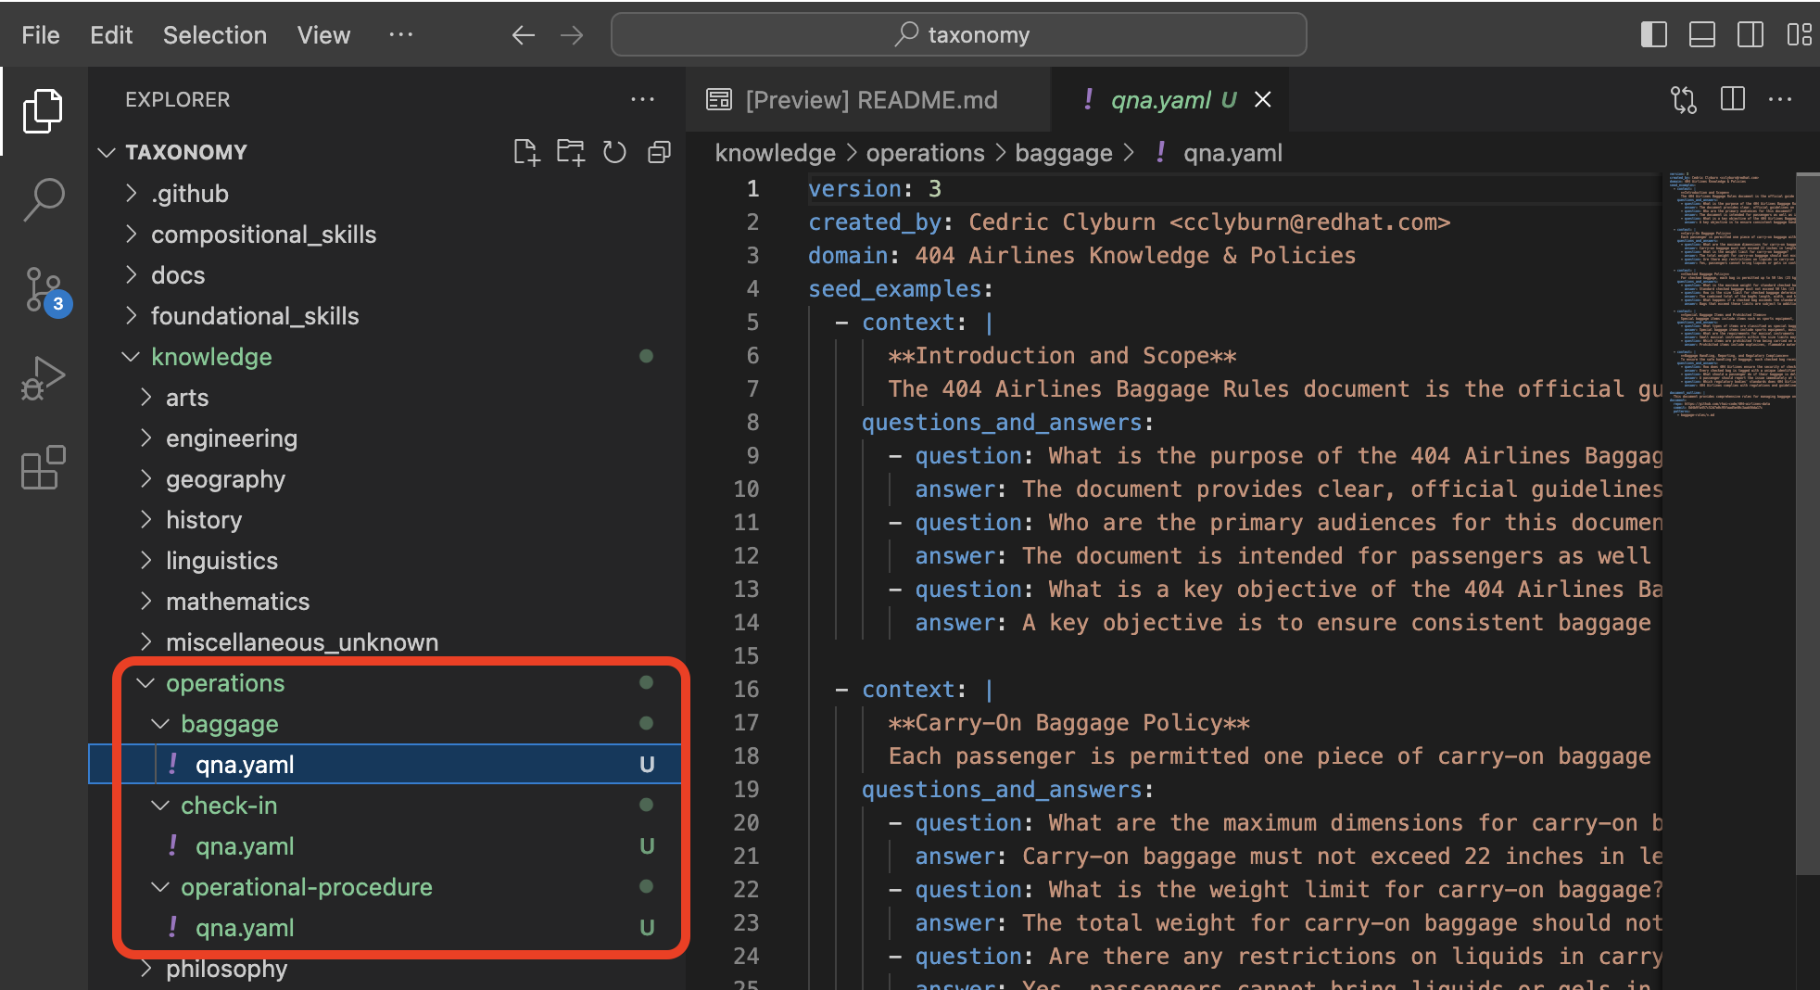Open editor more actions menu
Image resolution: width=1820 pixels, height=990 pixels.
click(x=1780, y=99)
